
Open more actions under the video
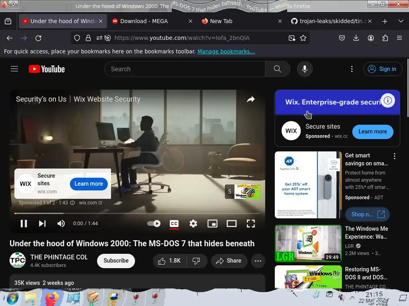258,261
